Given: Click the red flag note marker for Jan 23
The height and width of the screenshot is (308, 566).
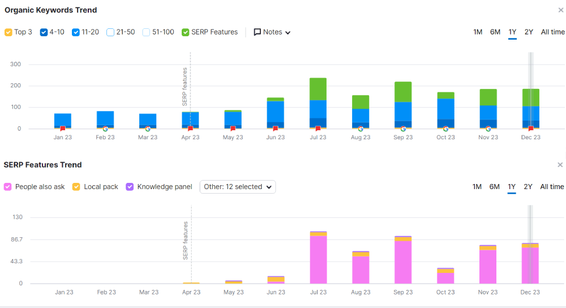Looking at the screenshot, I should [x=63, y=129].
